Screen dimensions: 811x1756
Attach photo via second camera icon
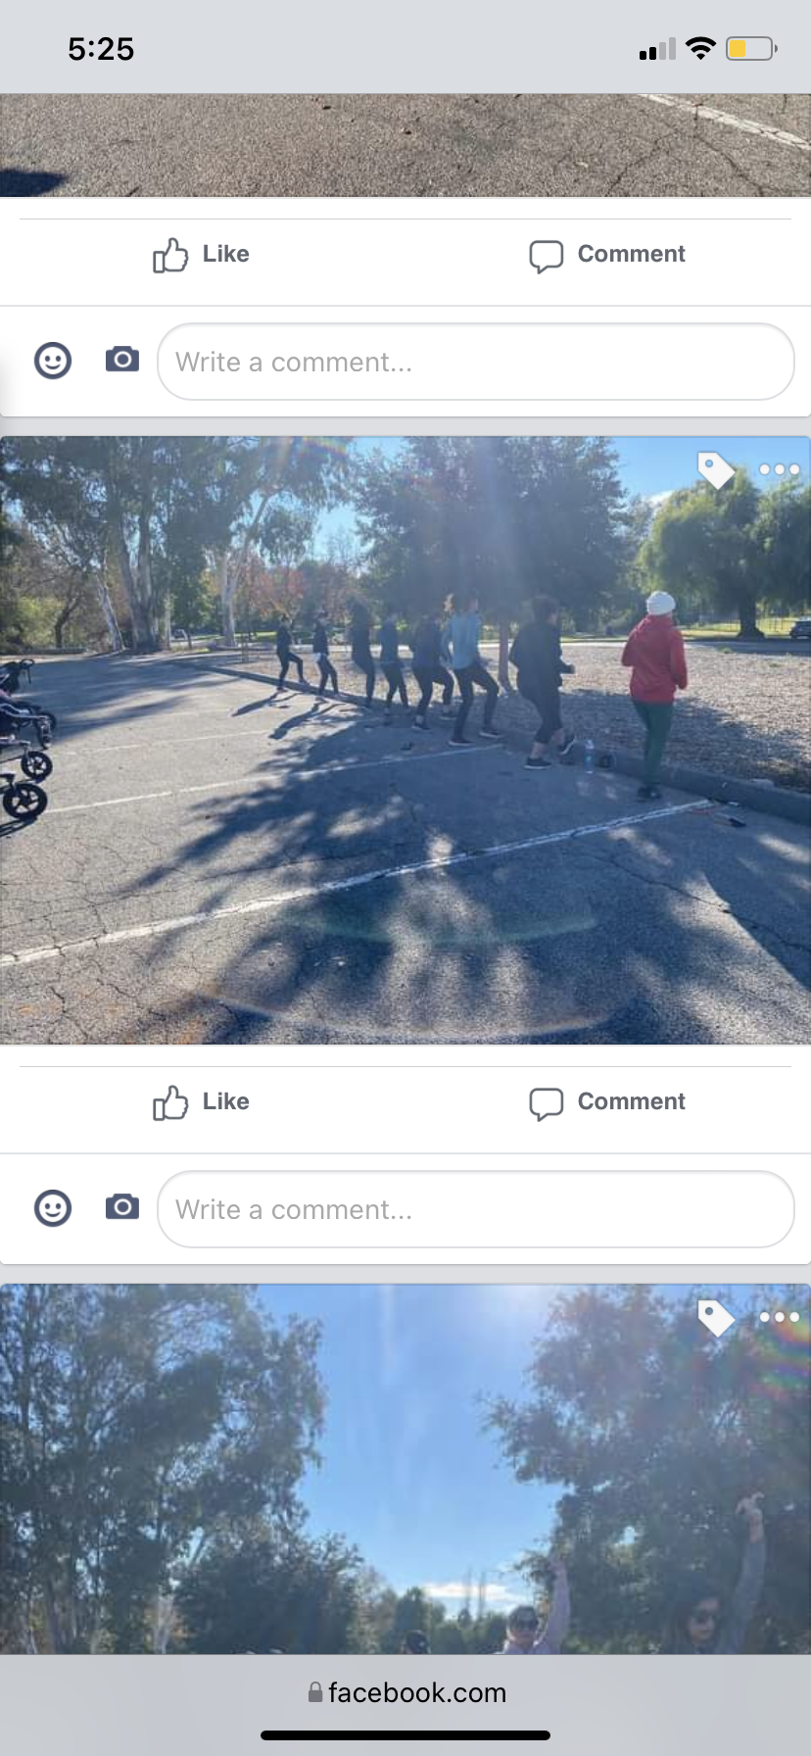coord(122,1207)
